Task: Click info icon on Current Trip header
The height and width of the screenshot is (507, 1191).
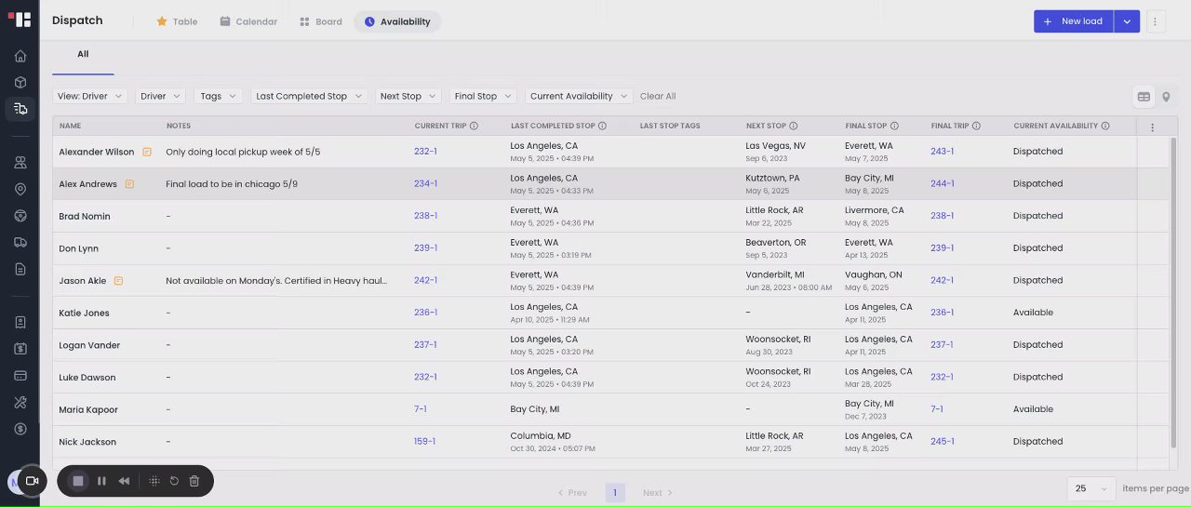Action: click(474, 126)
